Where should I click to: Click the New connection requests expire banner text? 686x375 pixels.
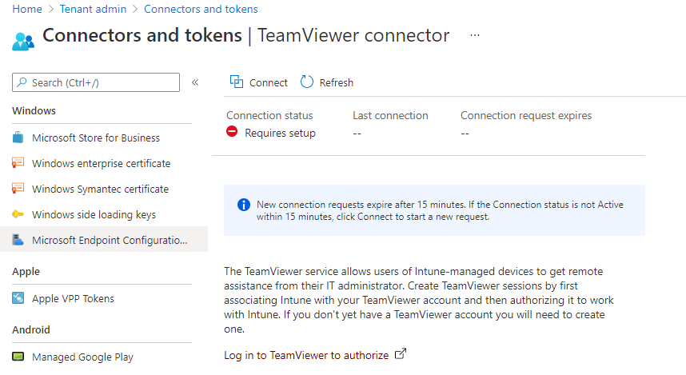(440, 210)
